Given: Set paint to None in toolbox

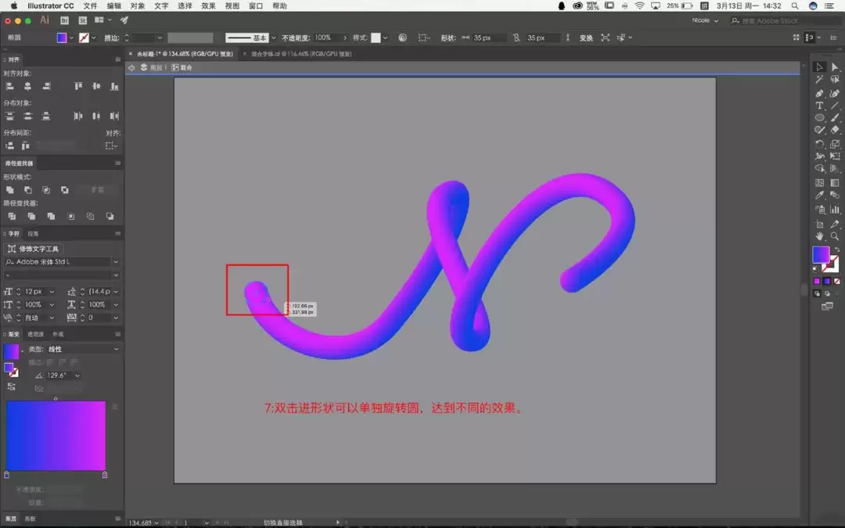Looking at the screenshot, I should [837, 282].
